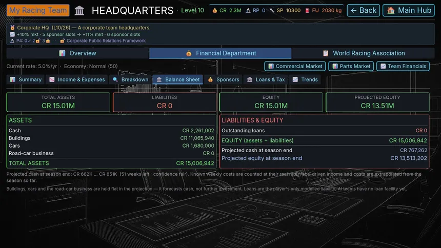Open the Parts Market
This screenshot has height=248, width=441.
[x=351, y=67]
